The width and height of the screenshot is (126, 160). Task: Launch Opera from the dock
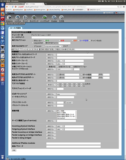(3, 19)
